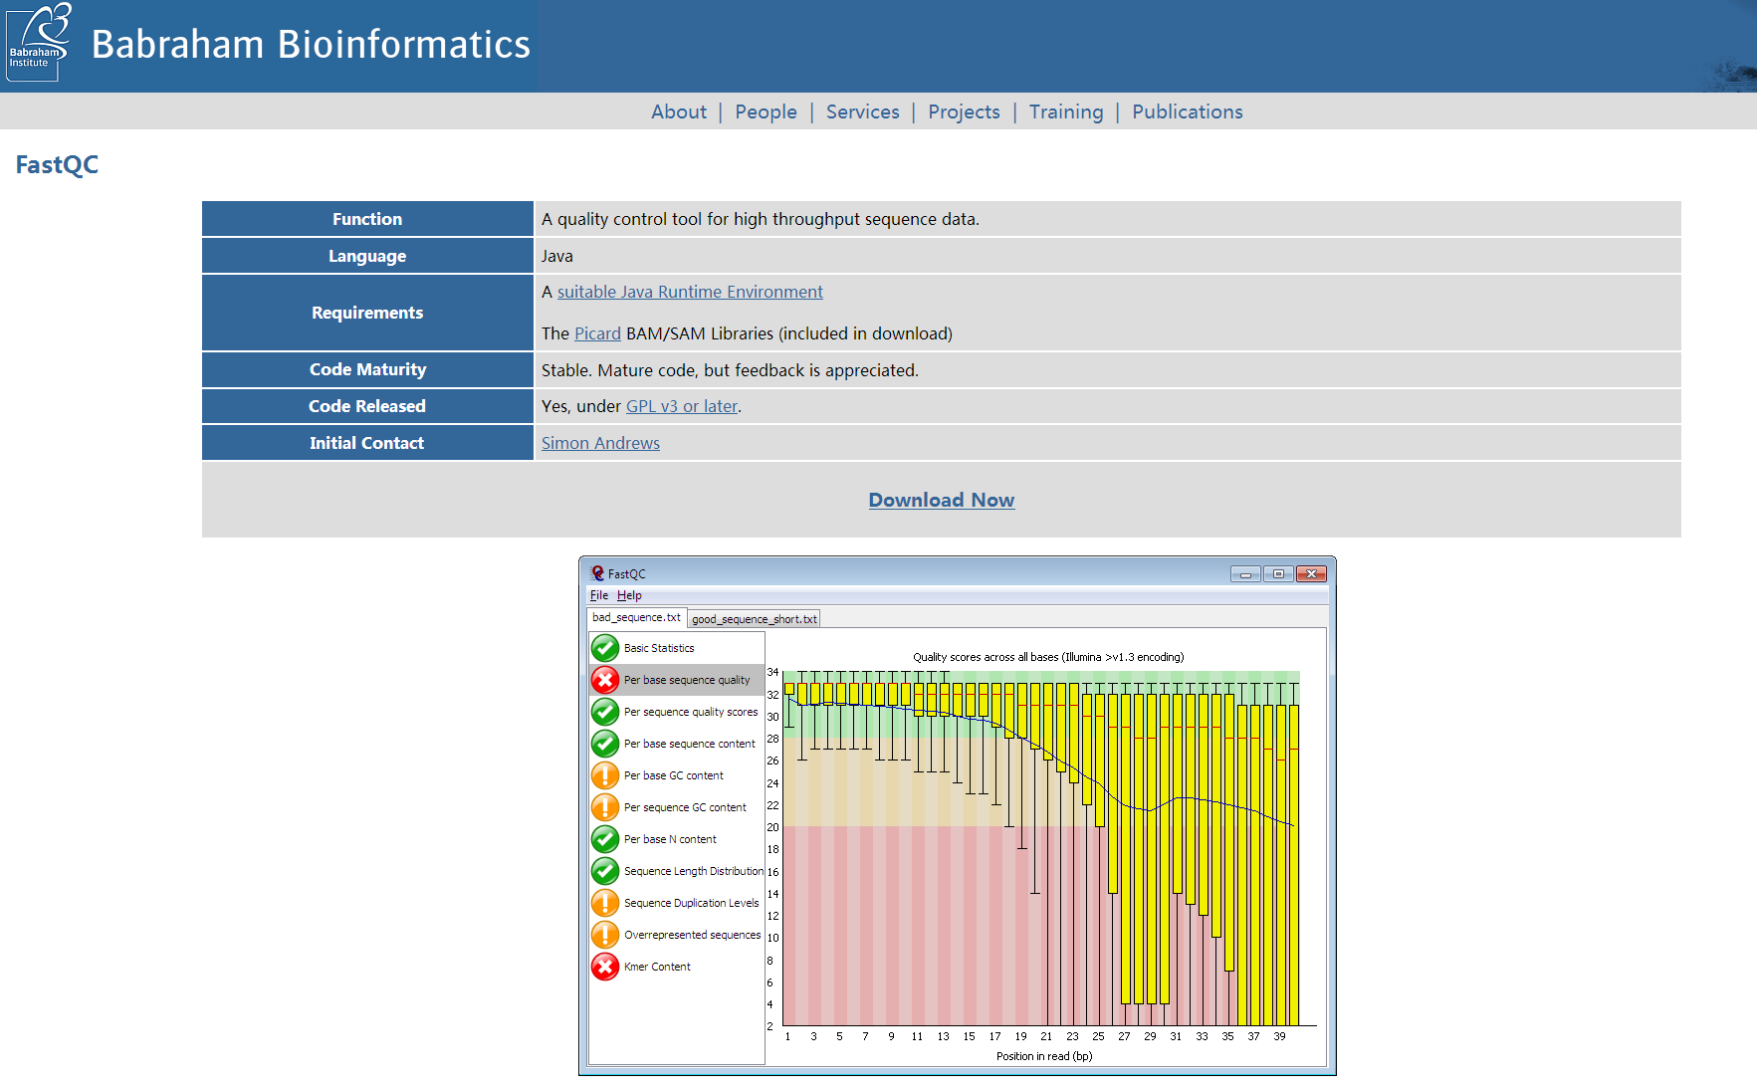Click orange warning icon for Sequence Duplication Levels
Viewport: 1757px width, 1089px height.
605,903
